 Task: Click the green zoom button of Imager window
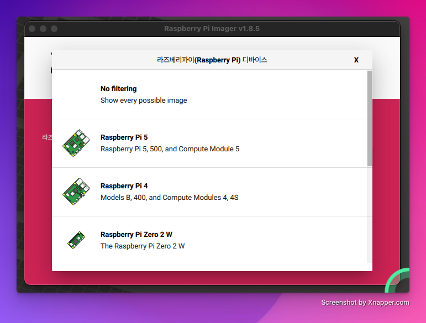coord(54,29)
